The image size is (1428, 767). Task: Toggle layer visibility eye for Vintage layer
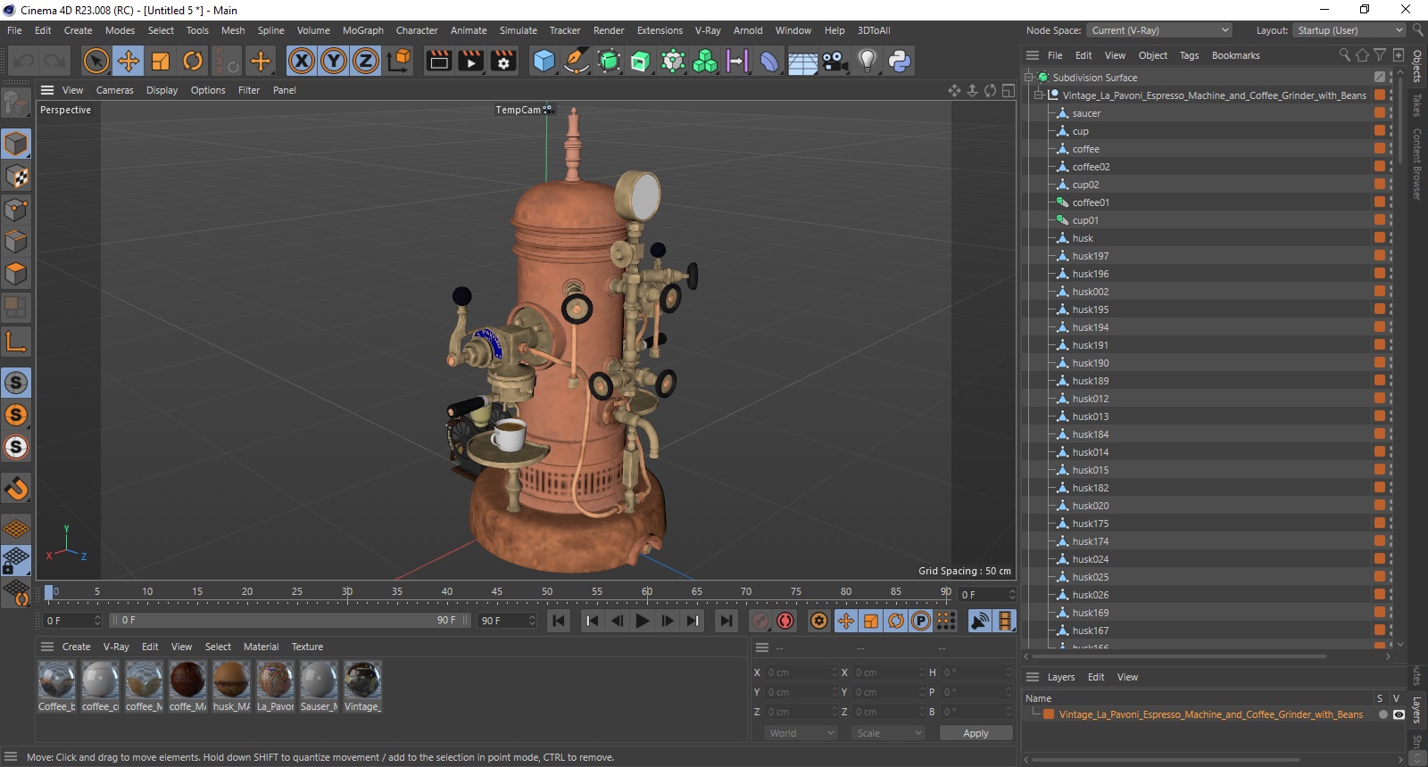point(1399,714)
